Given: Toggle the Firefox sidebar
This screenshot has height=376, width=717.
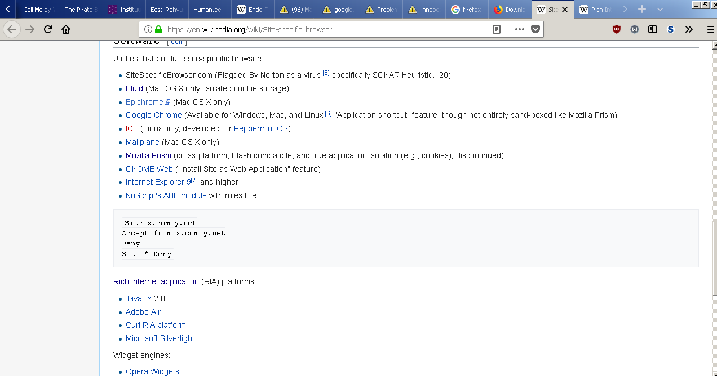Looking at the screenshot, I should pyautogui.click(x=653, y=29).
